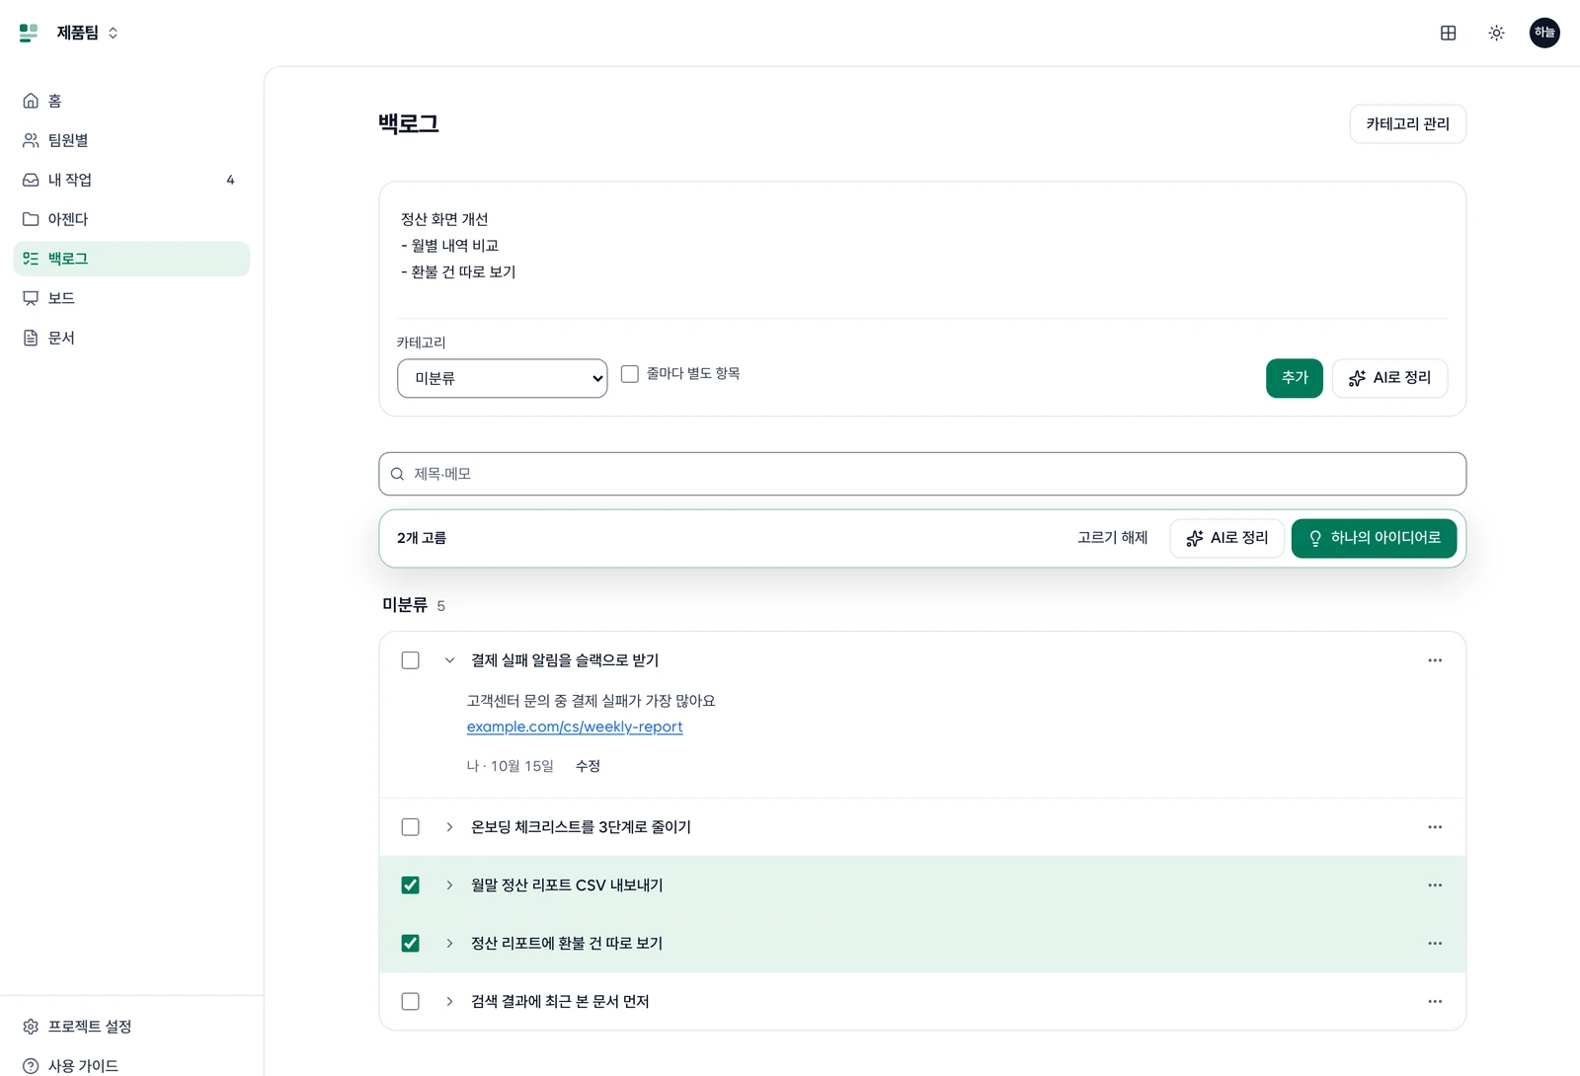
Task: Click the app logo next to 제품팀
Action: (29, 33)
